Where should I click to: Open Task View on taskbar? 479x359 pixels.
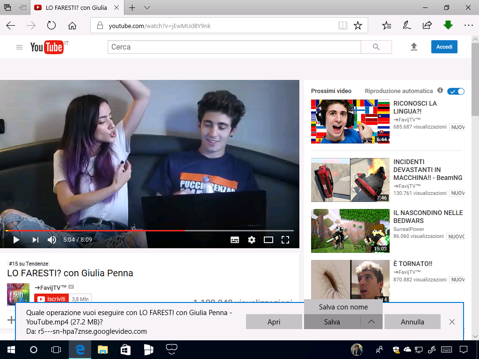56,350
